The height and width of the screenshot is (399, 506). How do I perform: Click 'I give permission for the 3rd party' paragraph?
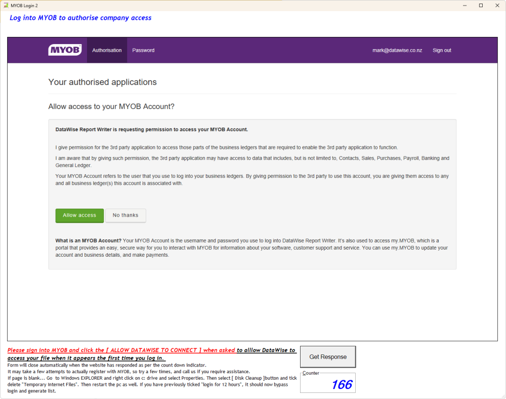click(x=227, y=147)
